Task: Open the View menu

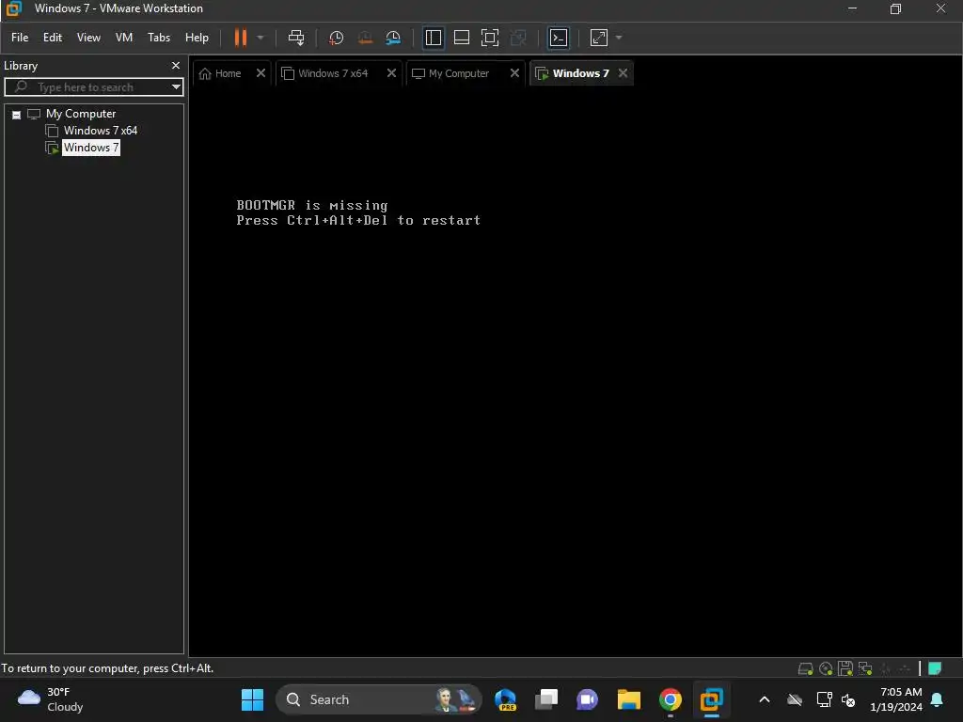Action: pyautogui.click(x=88, y=38)
